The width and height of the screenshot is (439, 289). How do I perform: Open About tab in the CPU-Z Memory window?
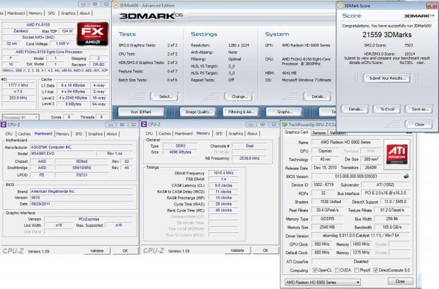(x=252, y=134)
